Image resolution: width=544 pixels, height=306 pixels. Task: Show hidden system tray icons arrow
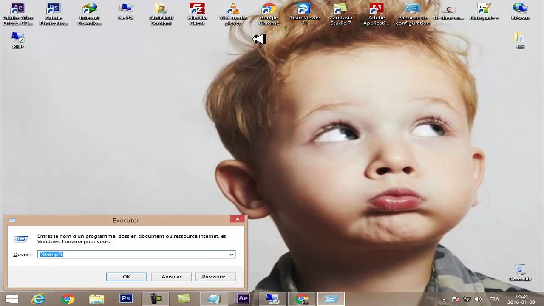pyautogui.click(x=444, y=299)
